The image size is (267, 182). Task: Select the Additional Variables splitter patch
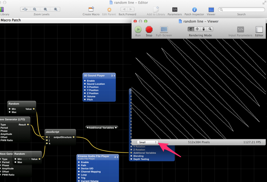[101, 127]
